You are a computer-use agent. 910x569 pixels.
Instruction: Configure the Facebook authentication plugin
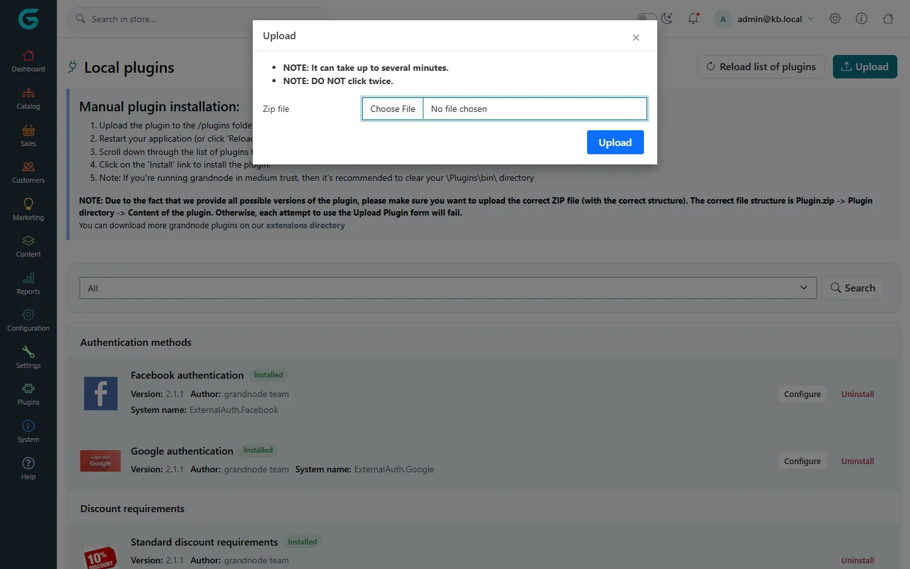(803, 394)
